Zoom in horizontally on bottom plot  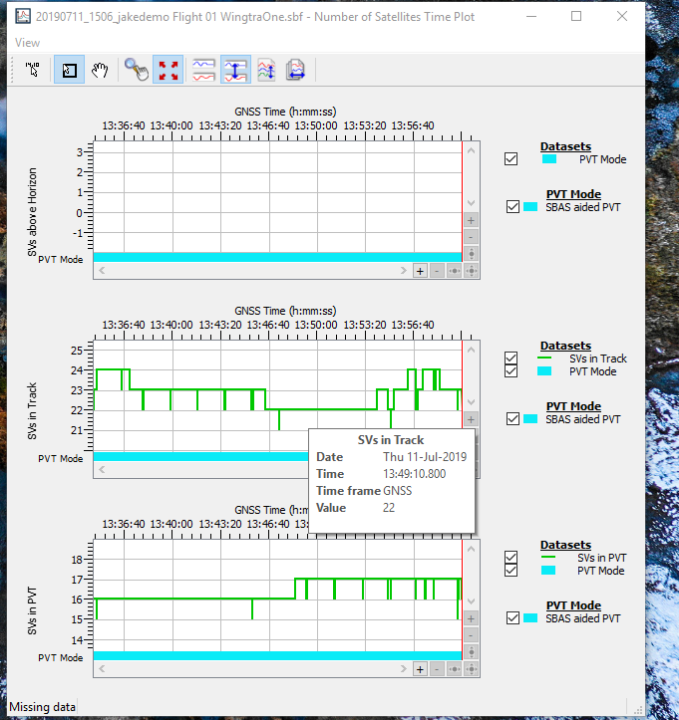(x=420, y=669)
